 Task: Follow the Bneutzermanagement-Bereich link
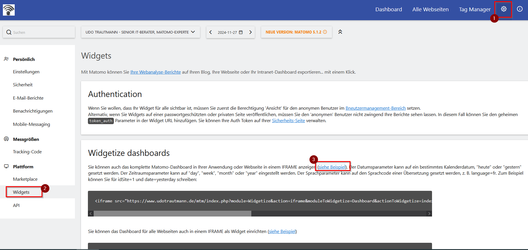376,108
